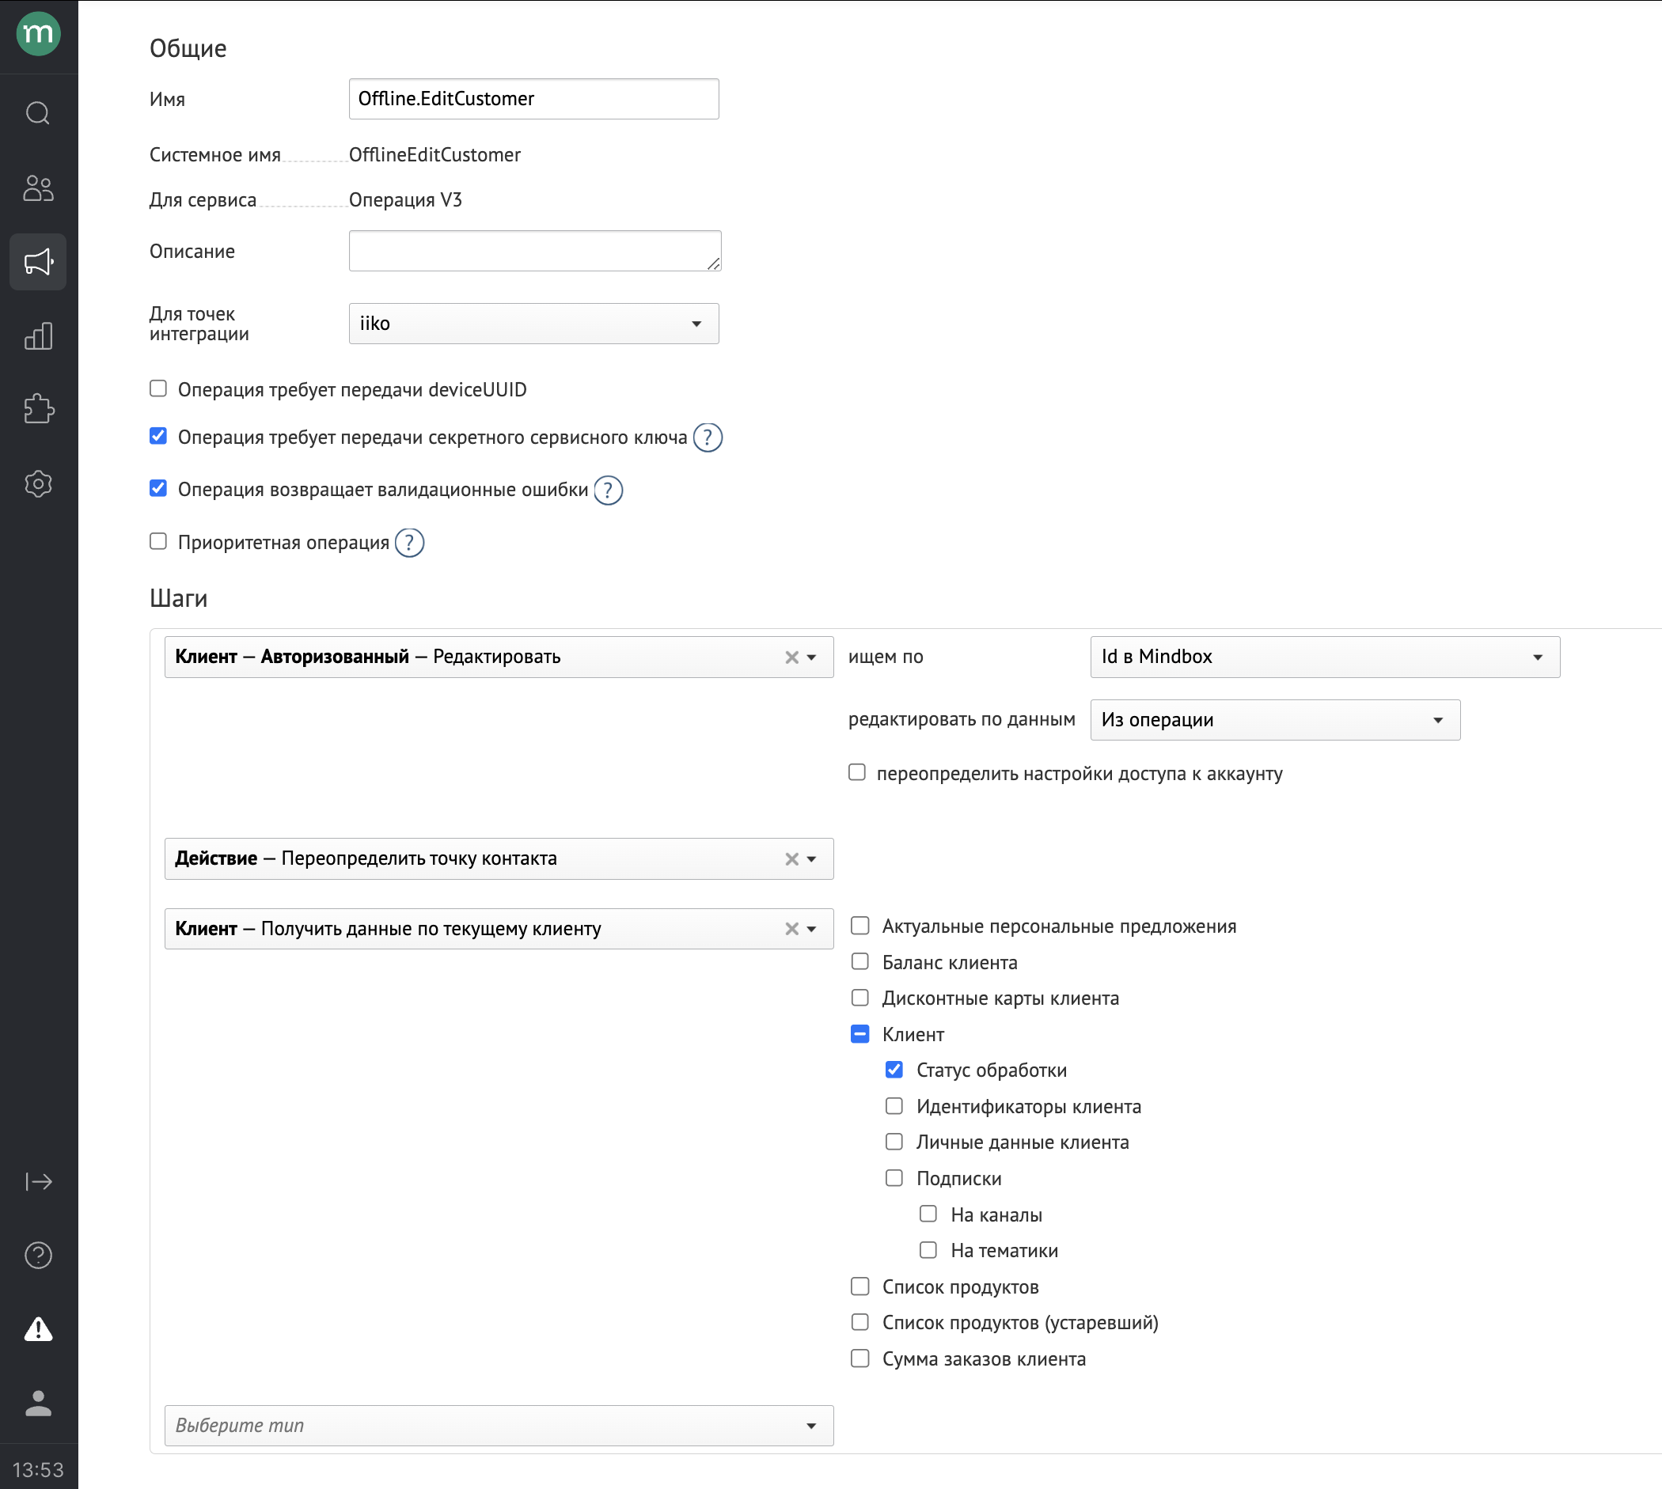Remove the 'Переопределить точку контакта' step
Viewport: 1662px width, 1489px height.
791,859
